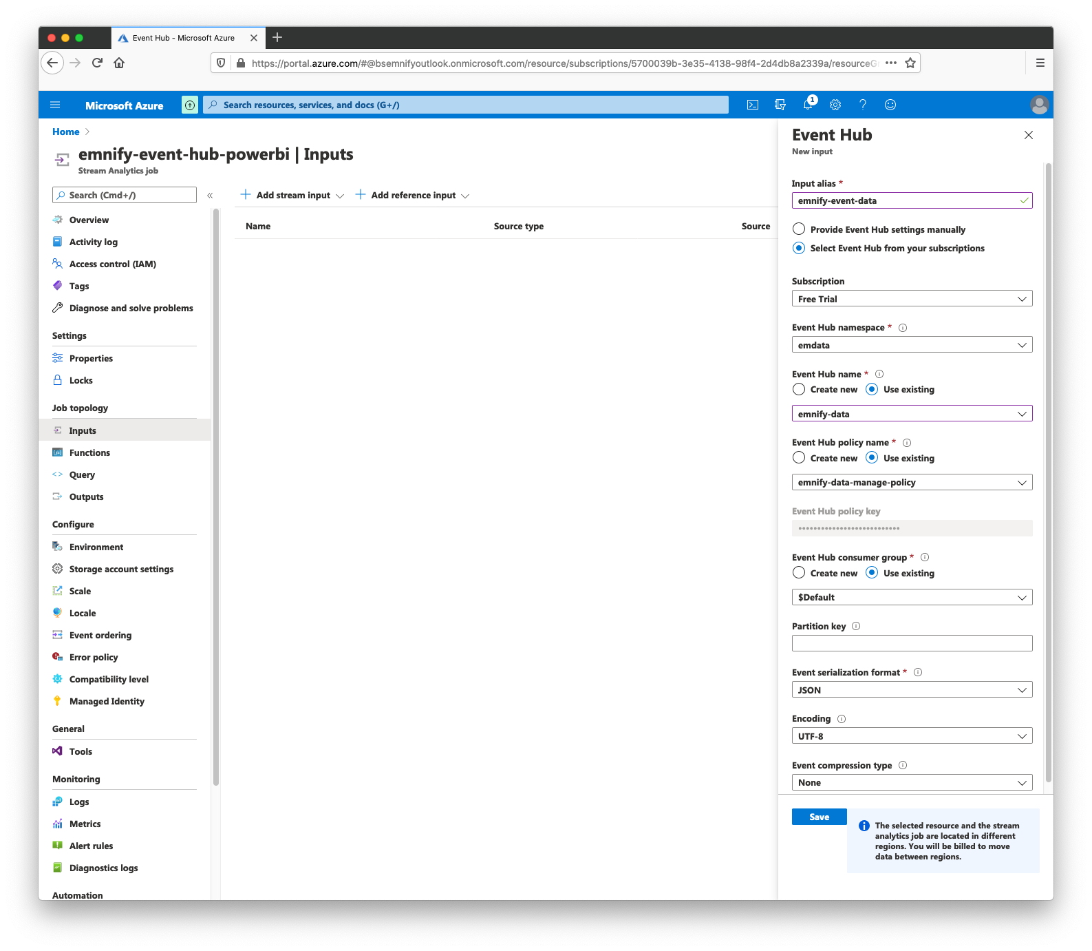Bookmark this page with the star icon
Viewport: 1092px width, 951px height.
[x=910, y=63]
